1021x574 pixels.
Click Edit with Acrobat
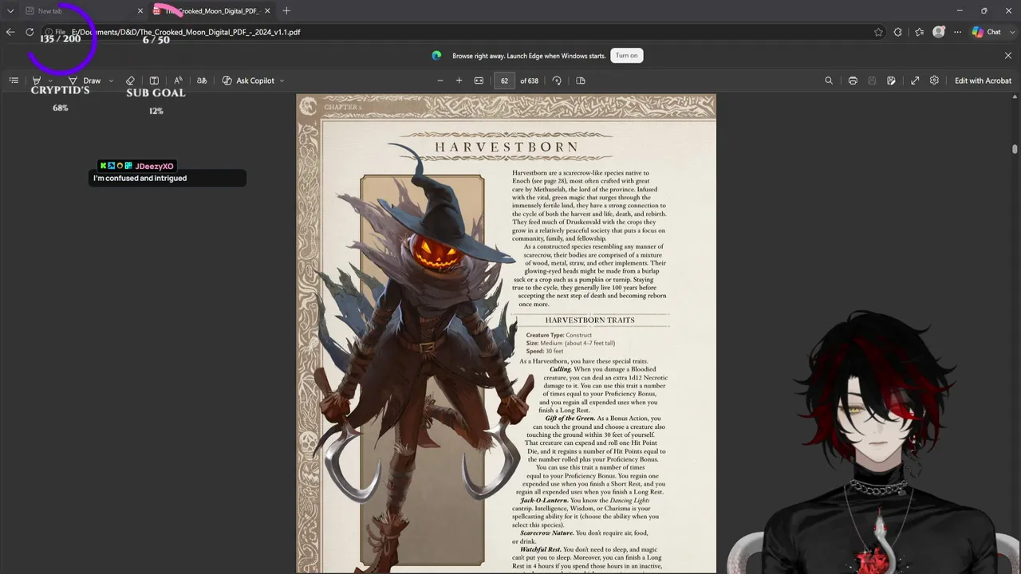click(x=983, y=81)
